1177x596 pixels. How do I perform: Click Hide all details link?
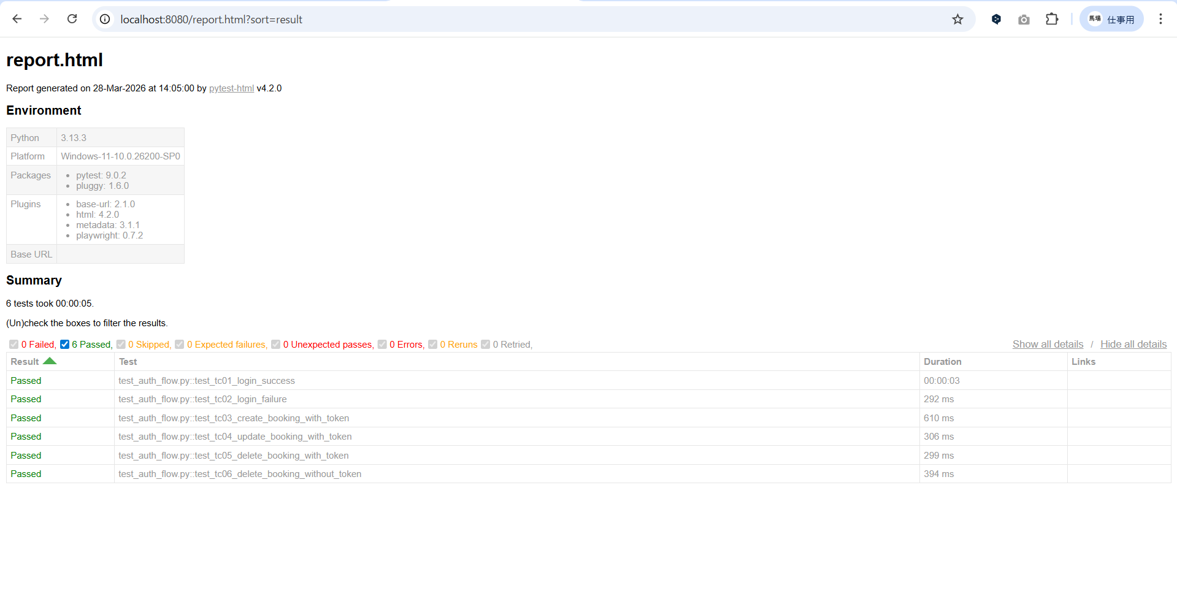coord(1133,345)
